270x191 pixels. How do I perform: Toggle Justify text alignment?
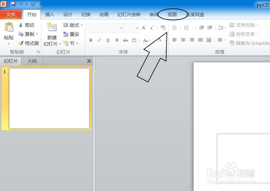201,40
